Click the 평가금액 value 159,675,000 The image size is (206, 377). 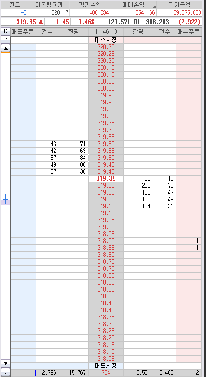(179, 13)
